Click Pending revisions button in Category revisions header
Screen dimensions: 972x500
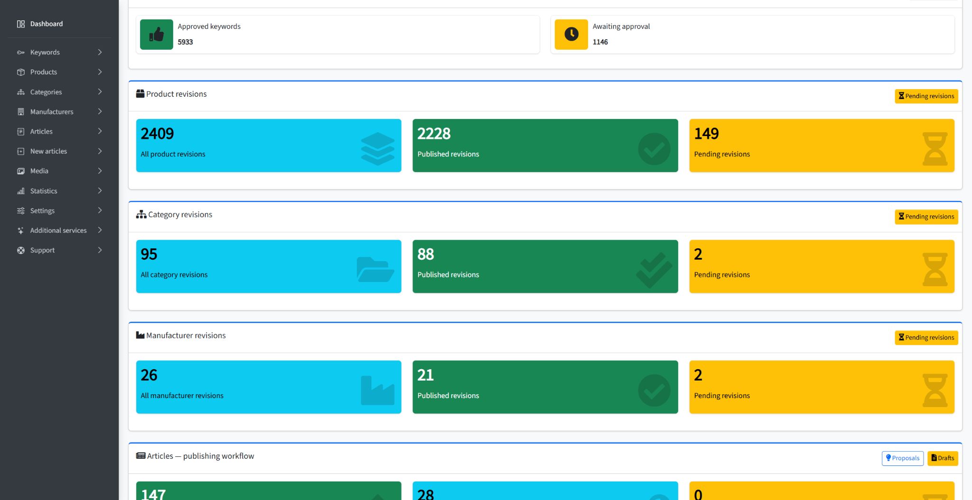point(926,217)
